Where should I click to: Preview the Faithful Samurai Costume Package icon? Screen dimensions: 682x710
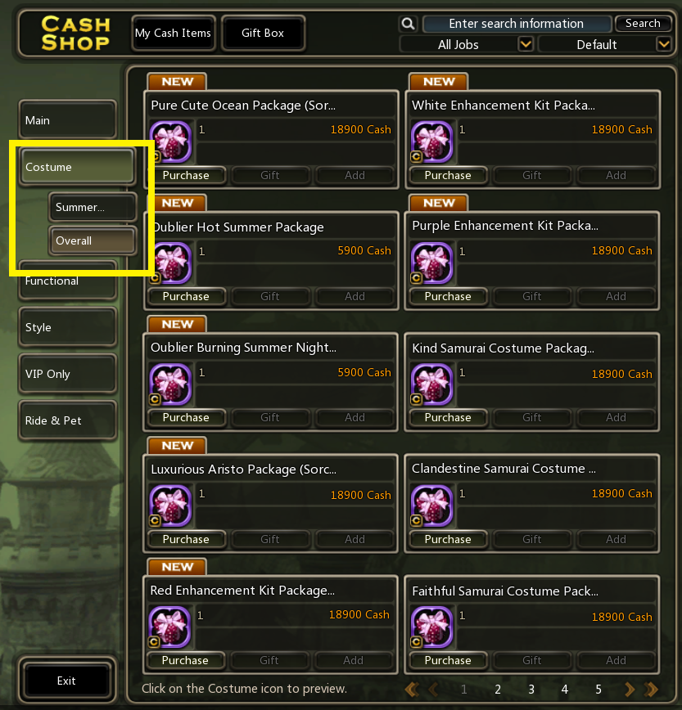(431, 627)
